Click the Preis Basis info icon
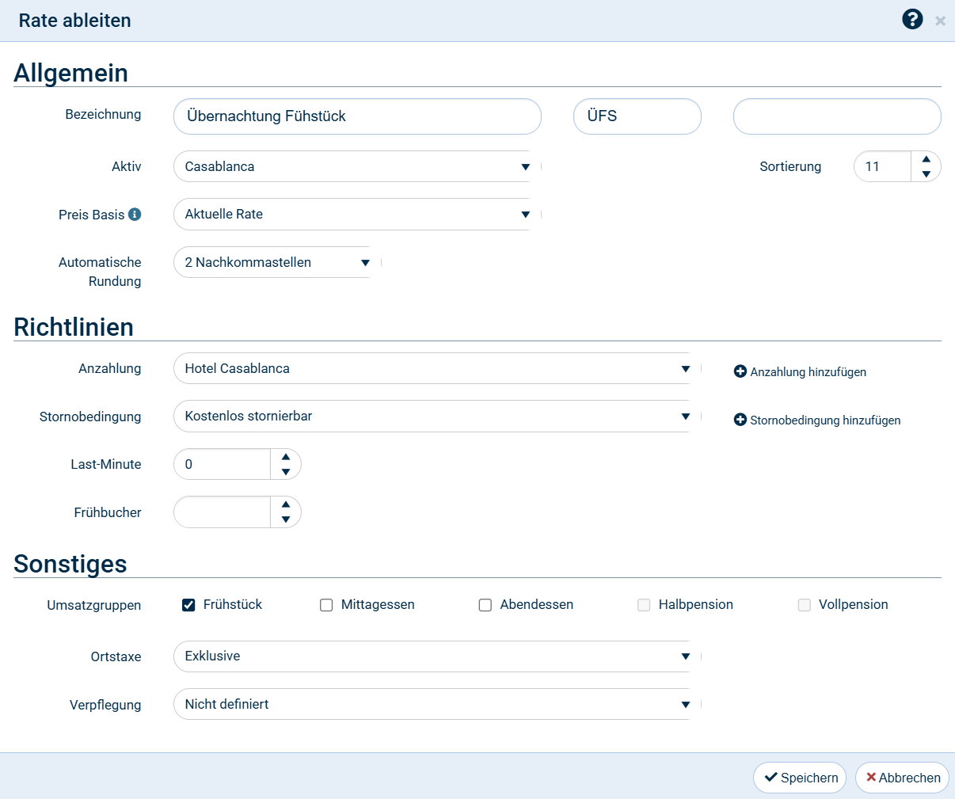Image resolution: width=955 pixels, height=799 pixels. point(135,215)
